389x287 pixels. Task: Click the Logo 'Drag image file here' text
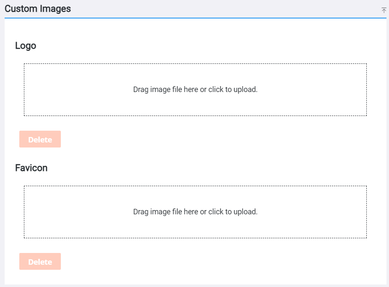[166, 90]
